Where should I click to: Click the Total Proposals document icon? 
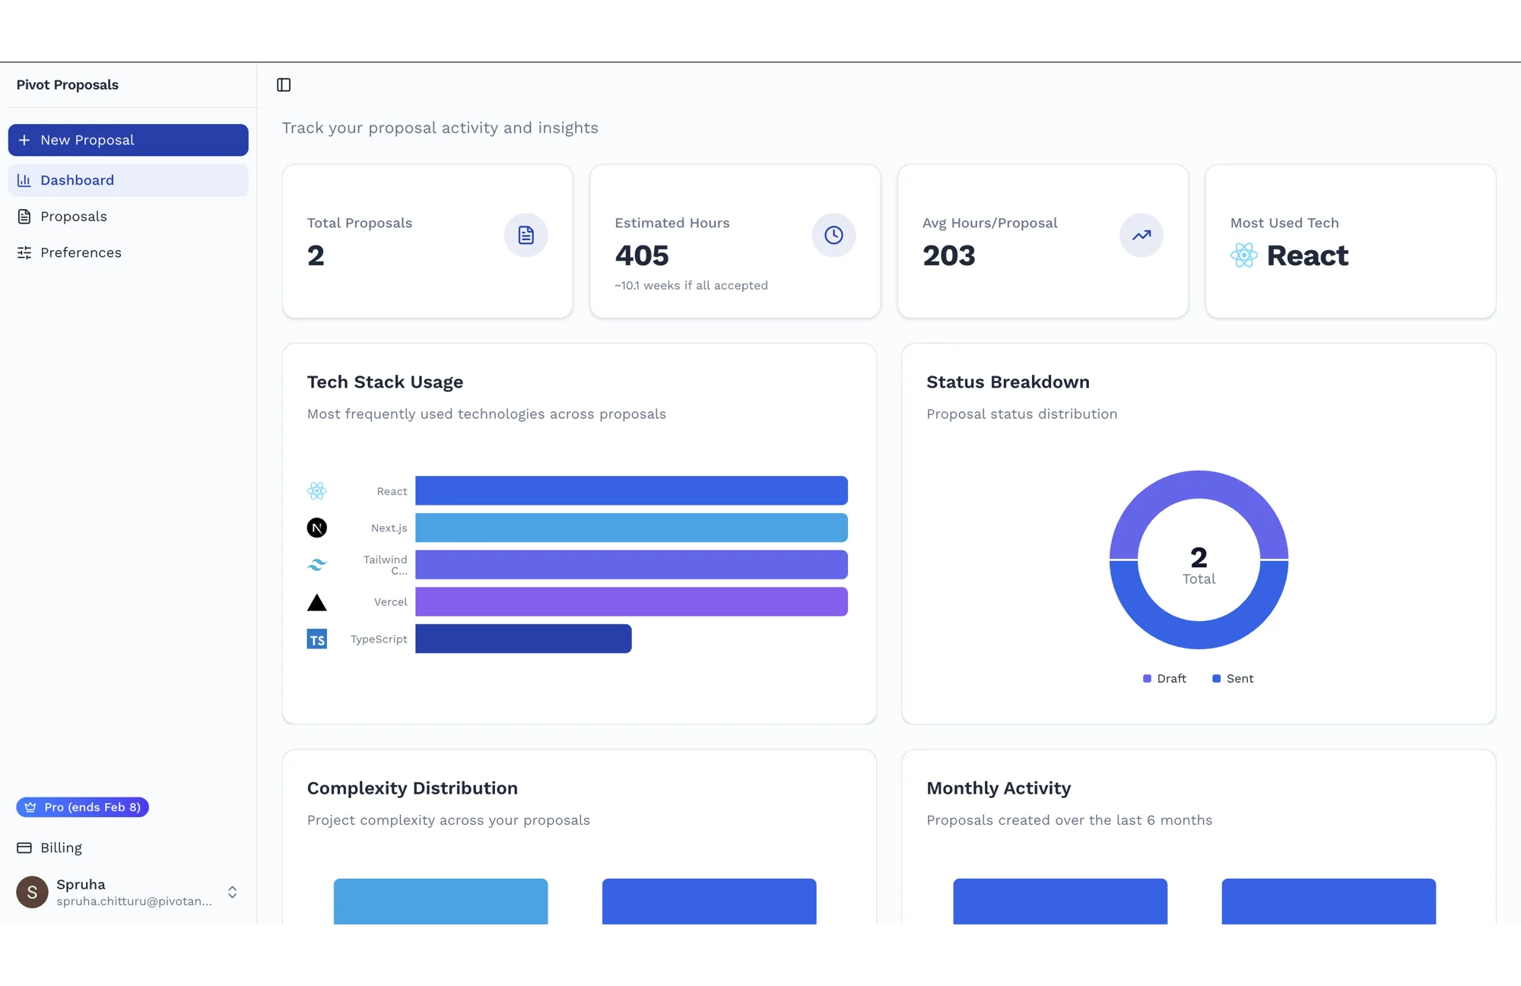pos(526,235)
